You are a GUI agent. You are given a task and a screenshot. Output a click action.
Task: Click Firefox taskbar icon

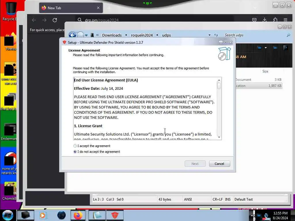(x=78, y=215)
